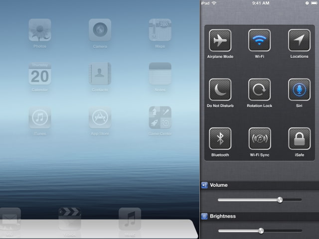Tap the Volume section header
This screenshot has width=319, height=239.
(x=260, y=185)
